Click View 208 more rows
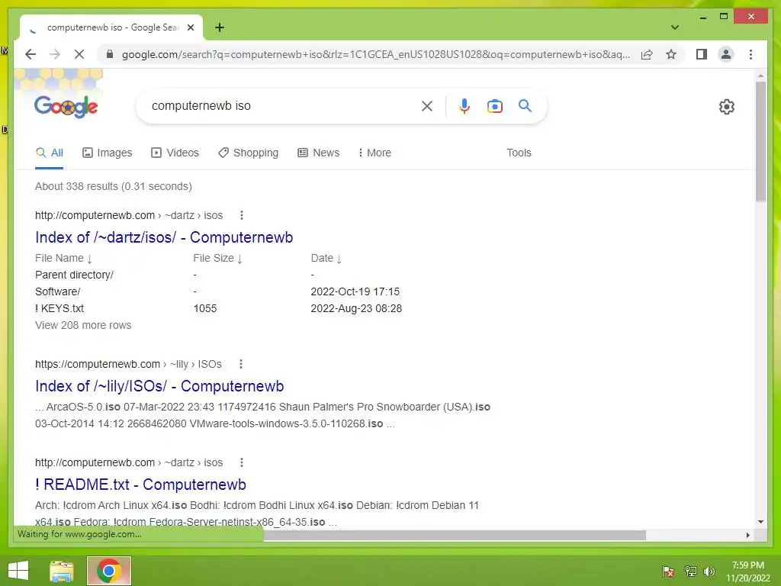This screenshot has height=586, width=781. [x=83, y=325]
